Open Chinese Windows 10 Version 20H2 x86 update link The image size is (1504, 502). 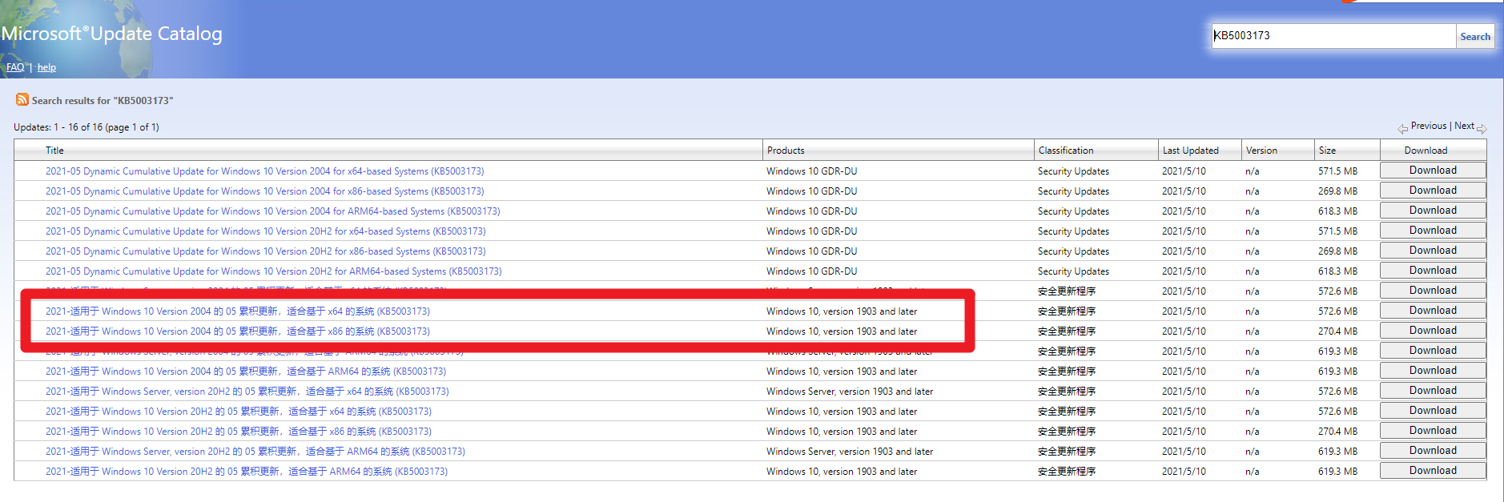pyautogui.click(x=239, y=432)
